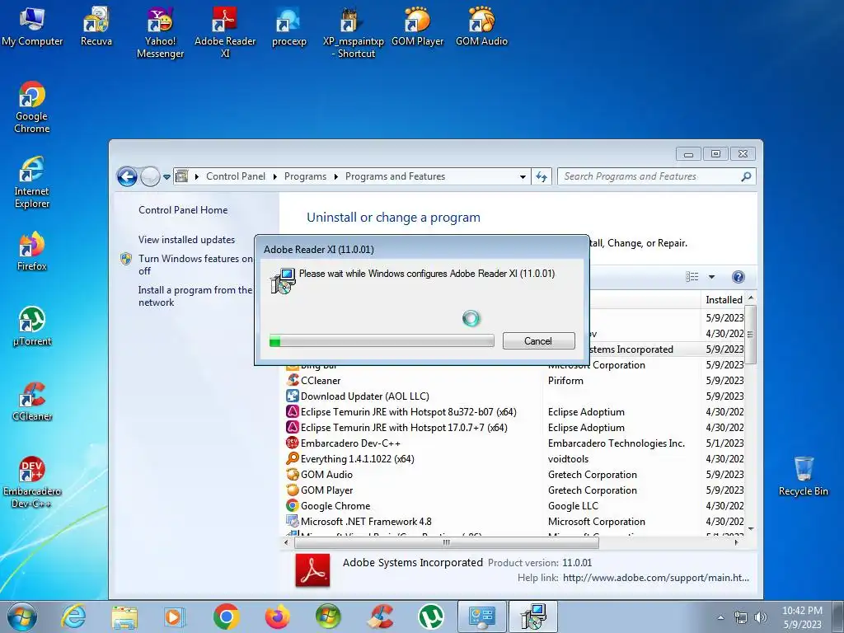Launch procexp desktop shortcut

tap(289, 27)
